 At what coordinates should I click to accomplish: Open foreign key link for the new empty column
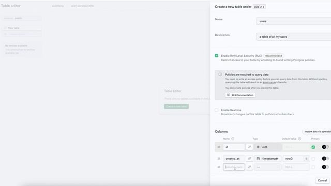pos(249,167)
